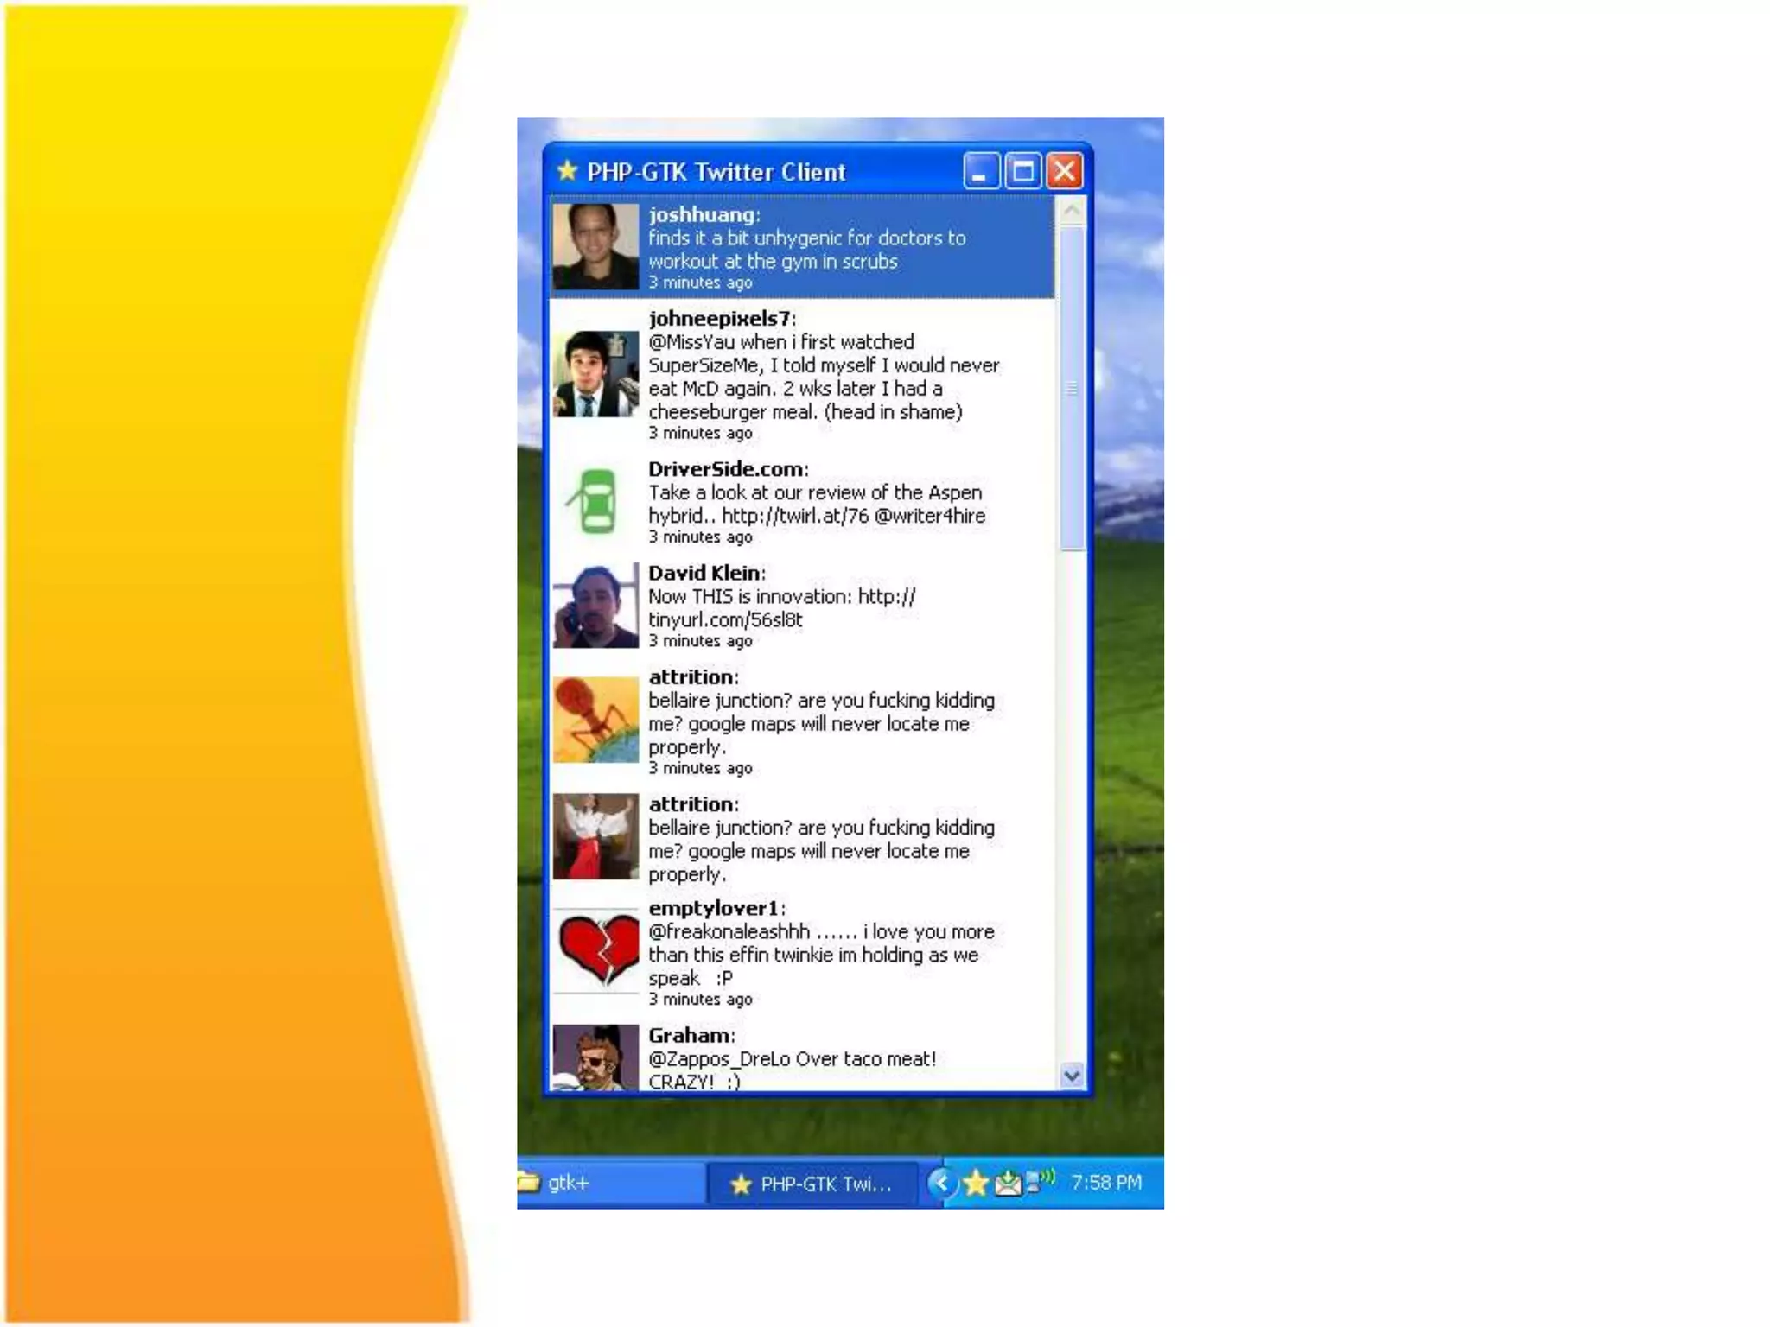The image size is (1770, 1327).
Task: Switch to PHP-GTK Twi... taskbar button
Action: pos(812,1184)
